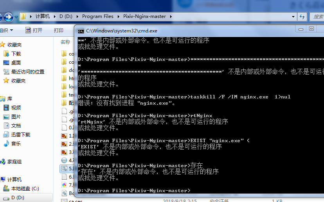Click the 视频 film icon
Image resolution: width=324 pixels, height=202 pixels.
pos(6,108)
